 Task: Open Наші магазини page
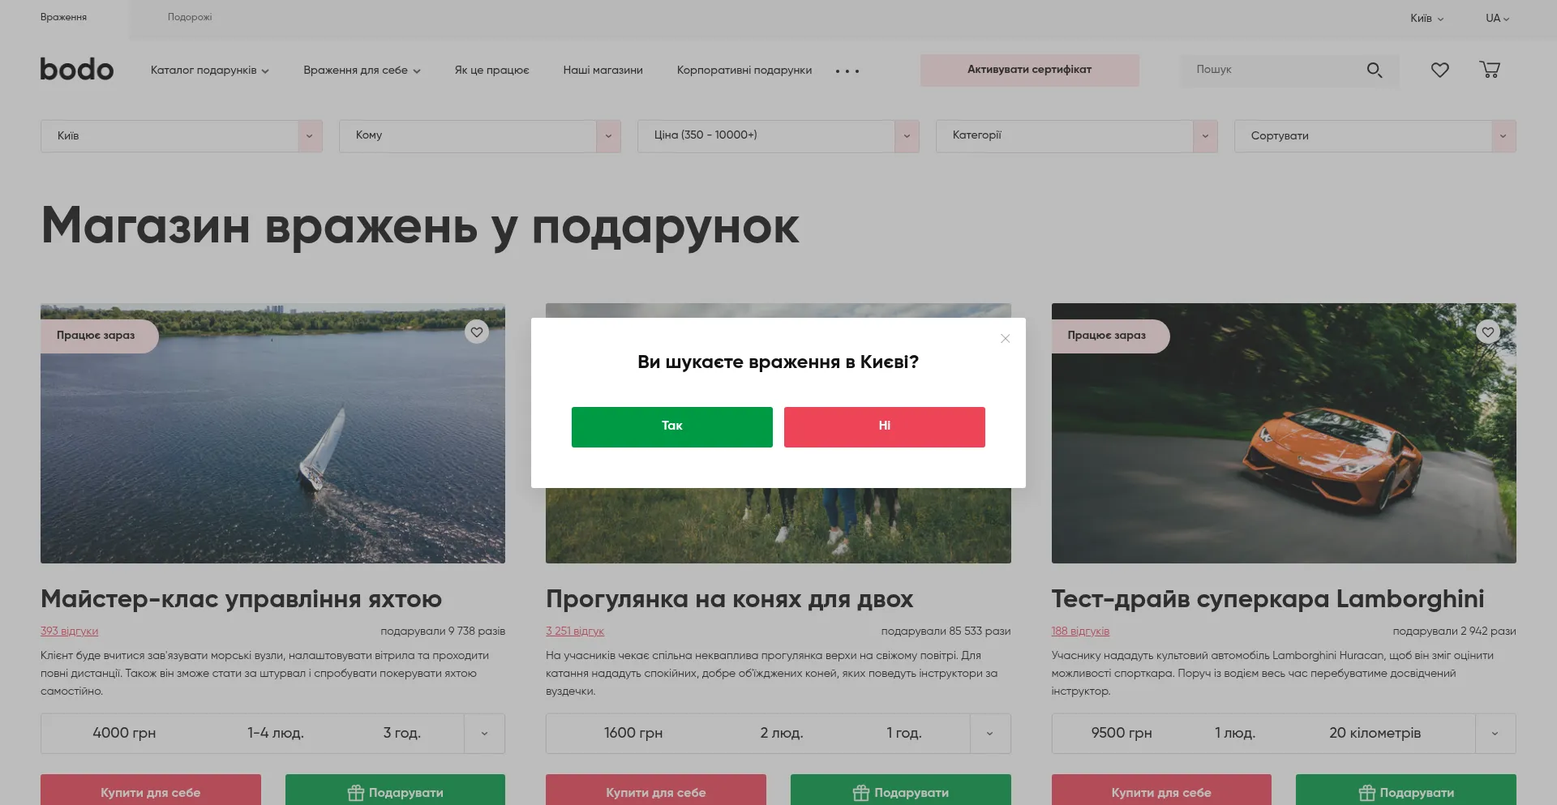[x=603, y=71]
